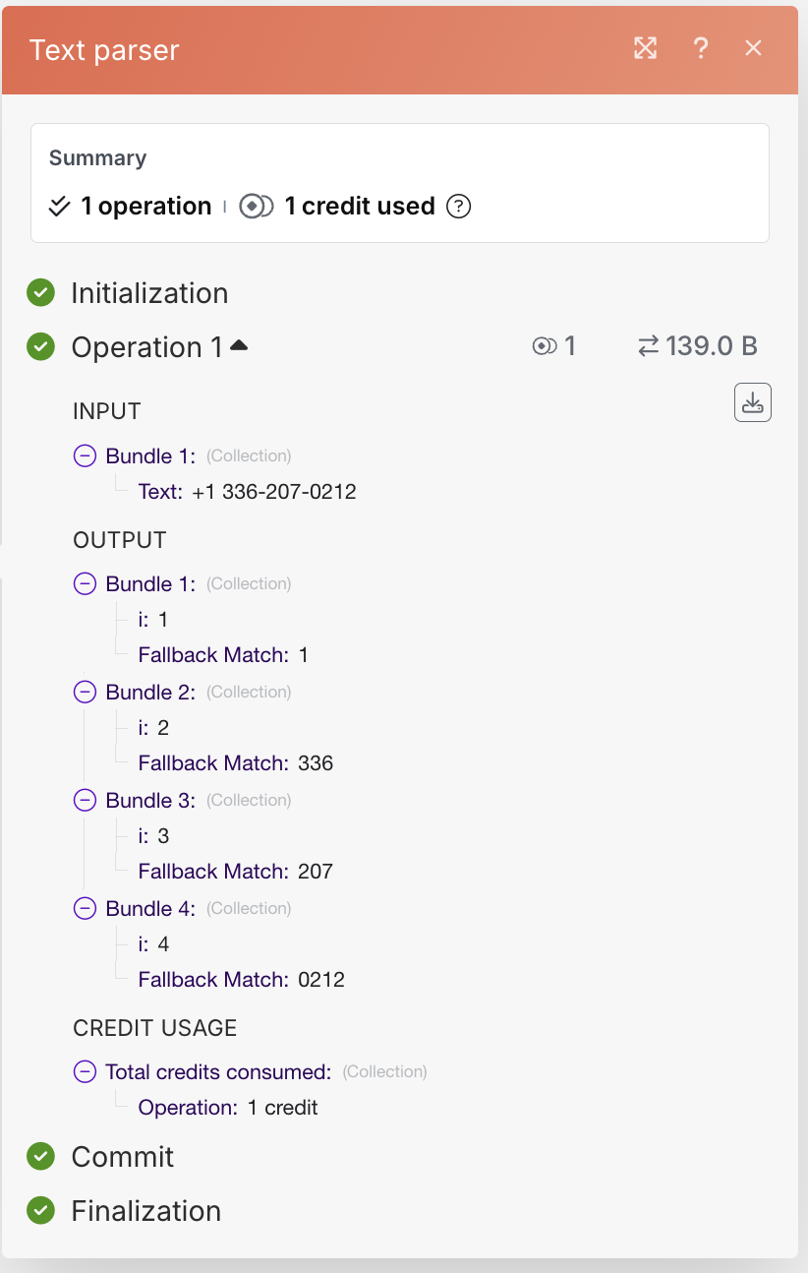Click the expand panel fullscreen icon
808x1273 pixels.
pyautogui.click(x=645, y=48)
